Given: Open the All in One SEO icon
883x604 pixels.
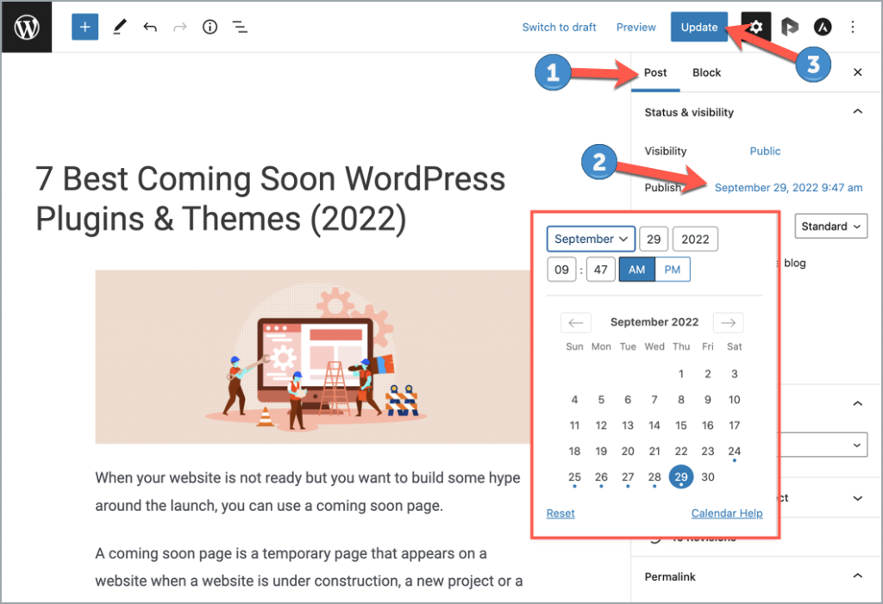Looking at the screenshot, I should 822,27.
